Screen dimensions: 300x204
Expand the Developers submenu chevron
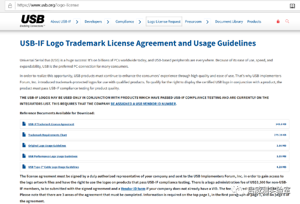point(108,22)
